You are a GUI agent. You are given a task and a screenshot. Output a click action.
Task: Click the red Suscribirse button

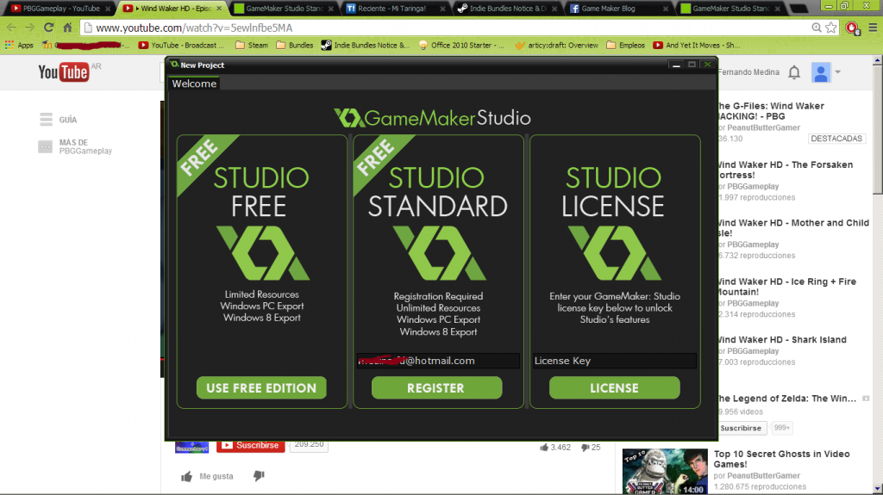click(251, 445)
